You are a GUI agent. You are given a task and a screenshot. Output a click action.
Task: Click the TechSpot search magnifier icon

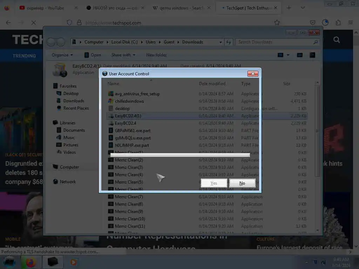point(337,40)
